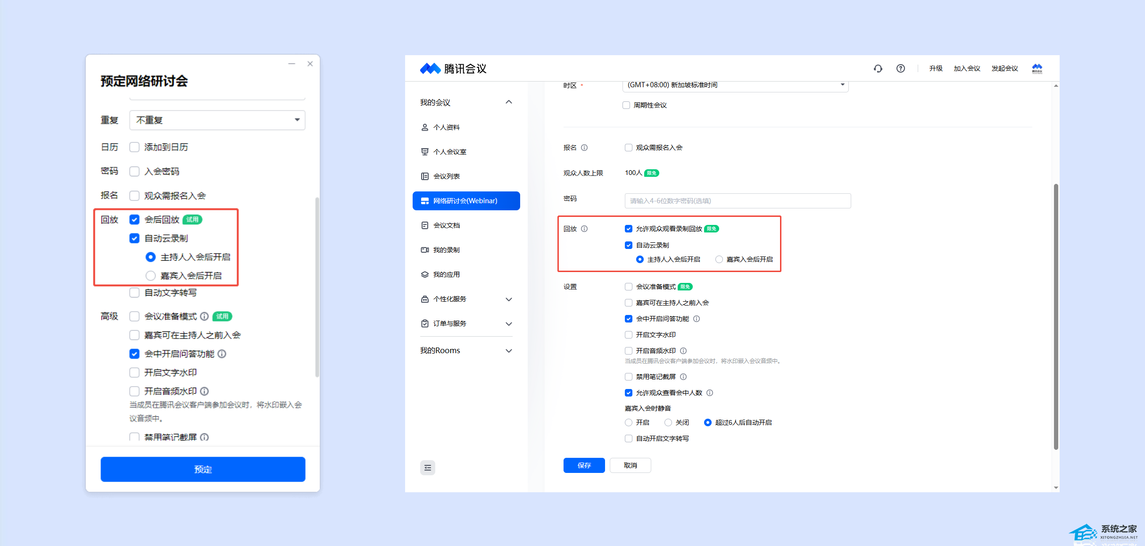Open the help question mark icon

point(900,68)
